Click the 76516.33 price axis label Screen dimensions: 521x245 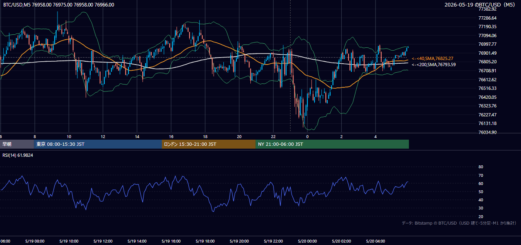tap(488, 88)
